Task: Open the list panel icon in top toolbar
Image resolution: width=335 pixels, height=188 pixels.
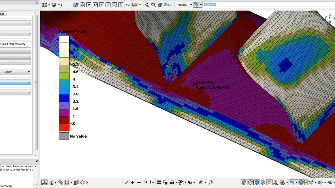Action: coord(82,5)
